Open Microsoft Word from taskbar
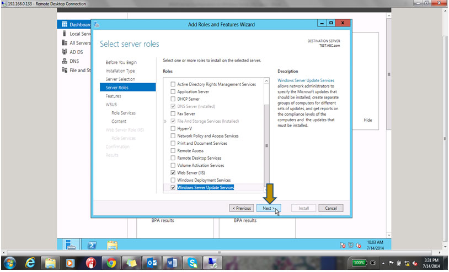The height and width of the screenshot is (272, 449). click(x=172, y=263)
